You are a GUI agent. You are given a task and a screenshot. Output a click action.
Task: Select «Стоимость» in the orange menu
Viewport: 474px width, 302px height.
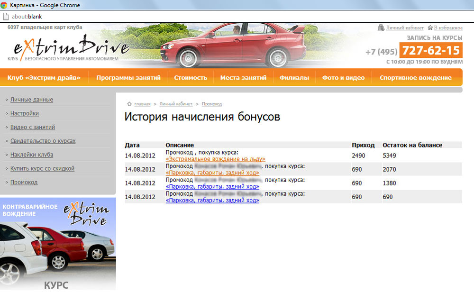pyautogui.click(x=191, y=78)
